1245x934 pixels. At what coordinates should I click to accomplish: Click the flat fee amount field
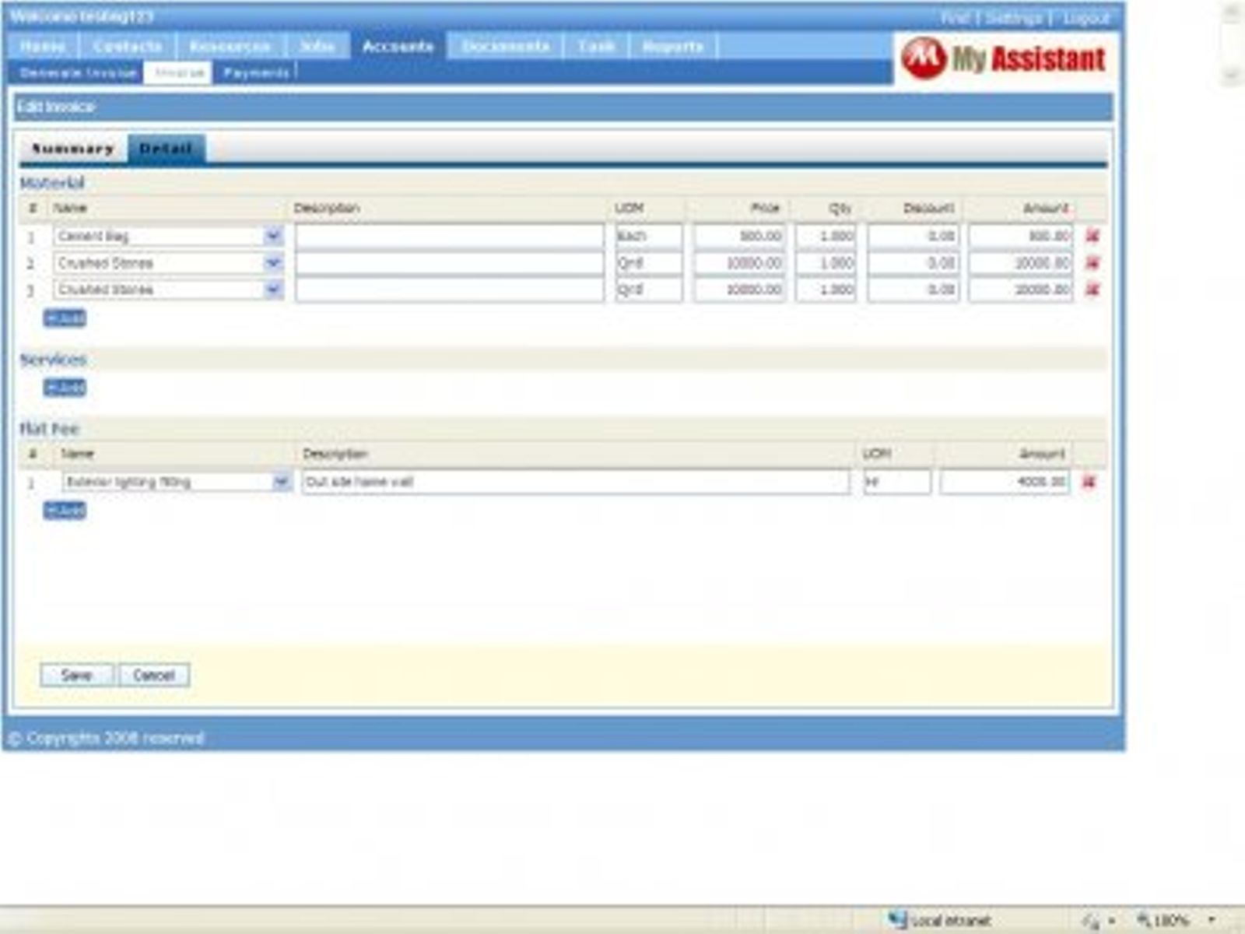[x=1005, y=482]
